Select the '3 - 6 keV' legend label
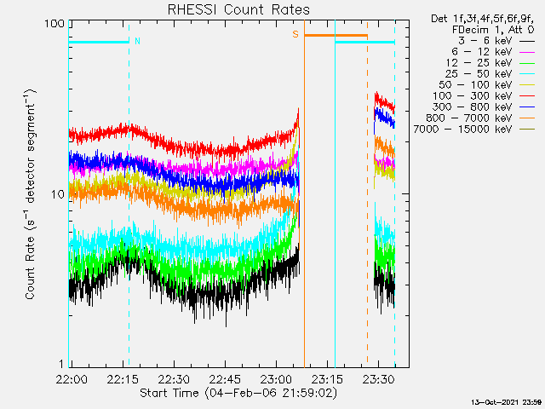545x409 pixels. tap(485, 41)
